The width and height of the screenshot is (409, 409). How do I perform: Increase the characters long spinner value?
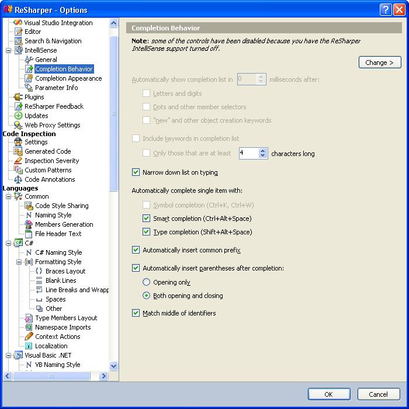(x=263, y=151)
